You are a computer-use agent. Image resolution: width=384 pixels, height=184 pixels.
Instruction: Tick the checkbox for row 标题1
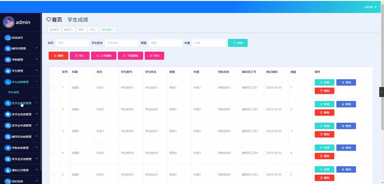[x=53, y=87]
